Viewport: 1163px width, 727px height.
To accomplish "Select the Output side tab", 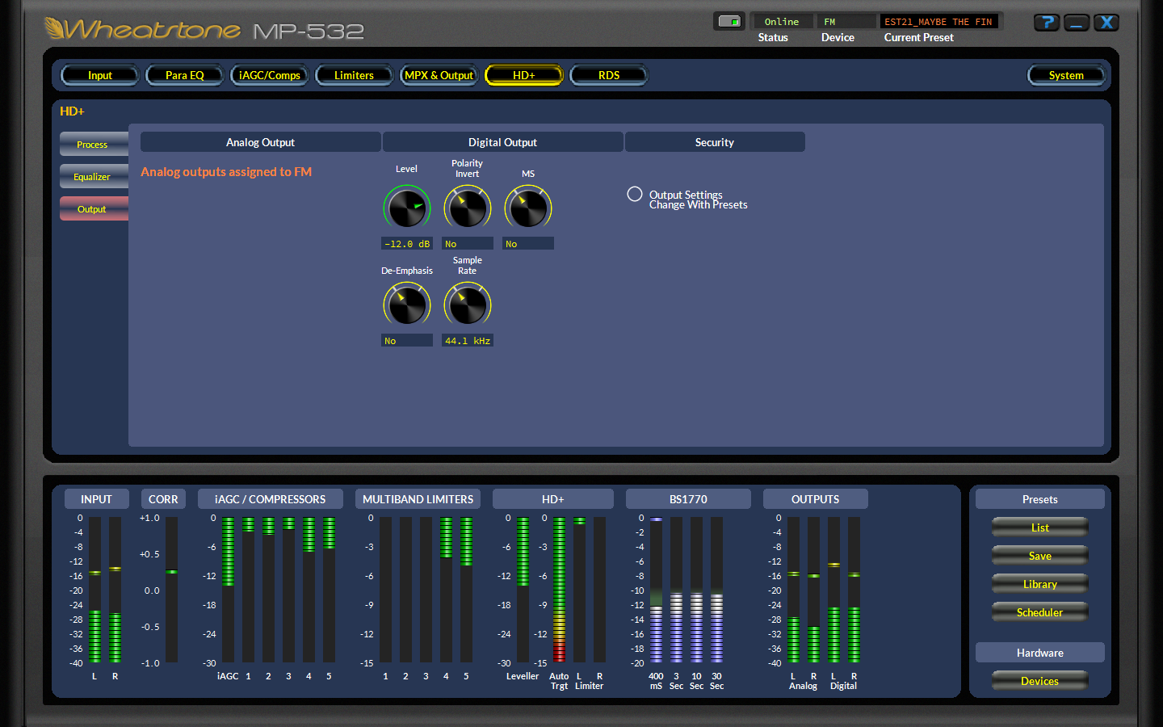I will (x=94, y=208).
